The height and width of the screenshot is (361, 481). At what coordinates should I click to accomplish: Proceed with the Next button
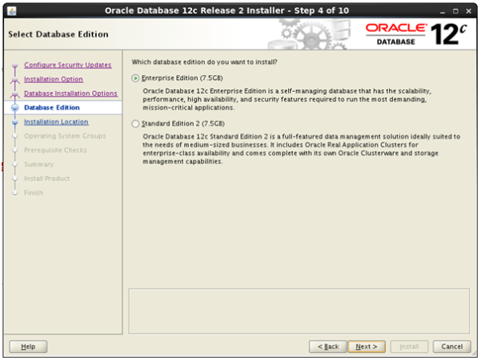point(367,347)
